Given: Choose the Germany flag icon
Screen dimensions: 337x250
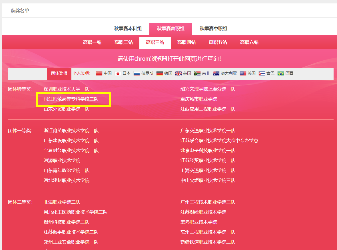Looking at the screenshot, I should [160, 73].
